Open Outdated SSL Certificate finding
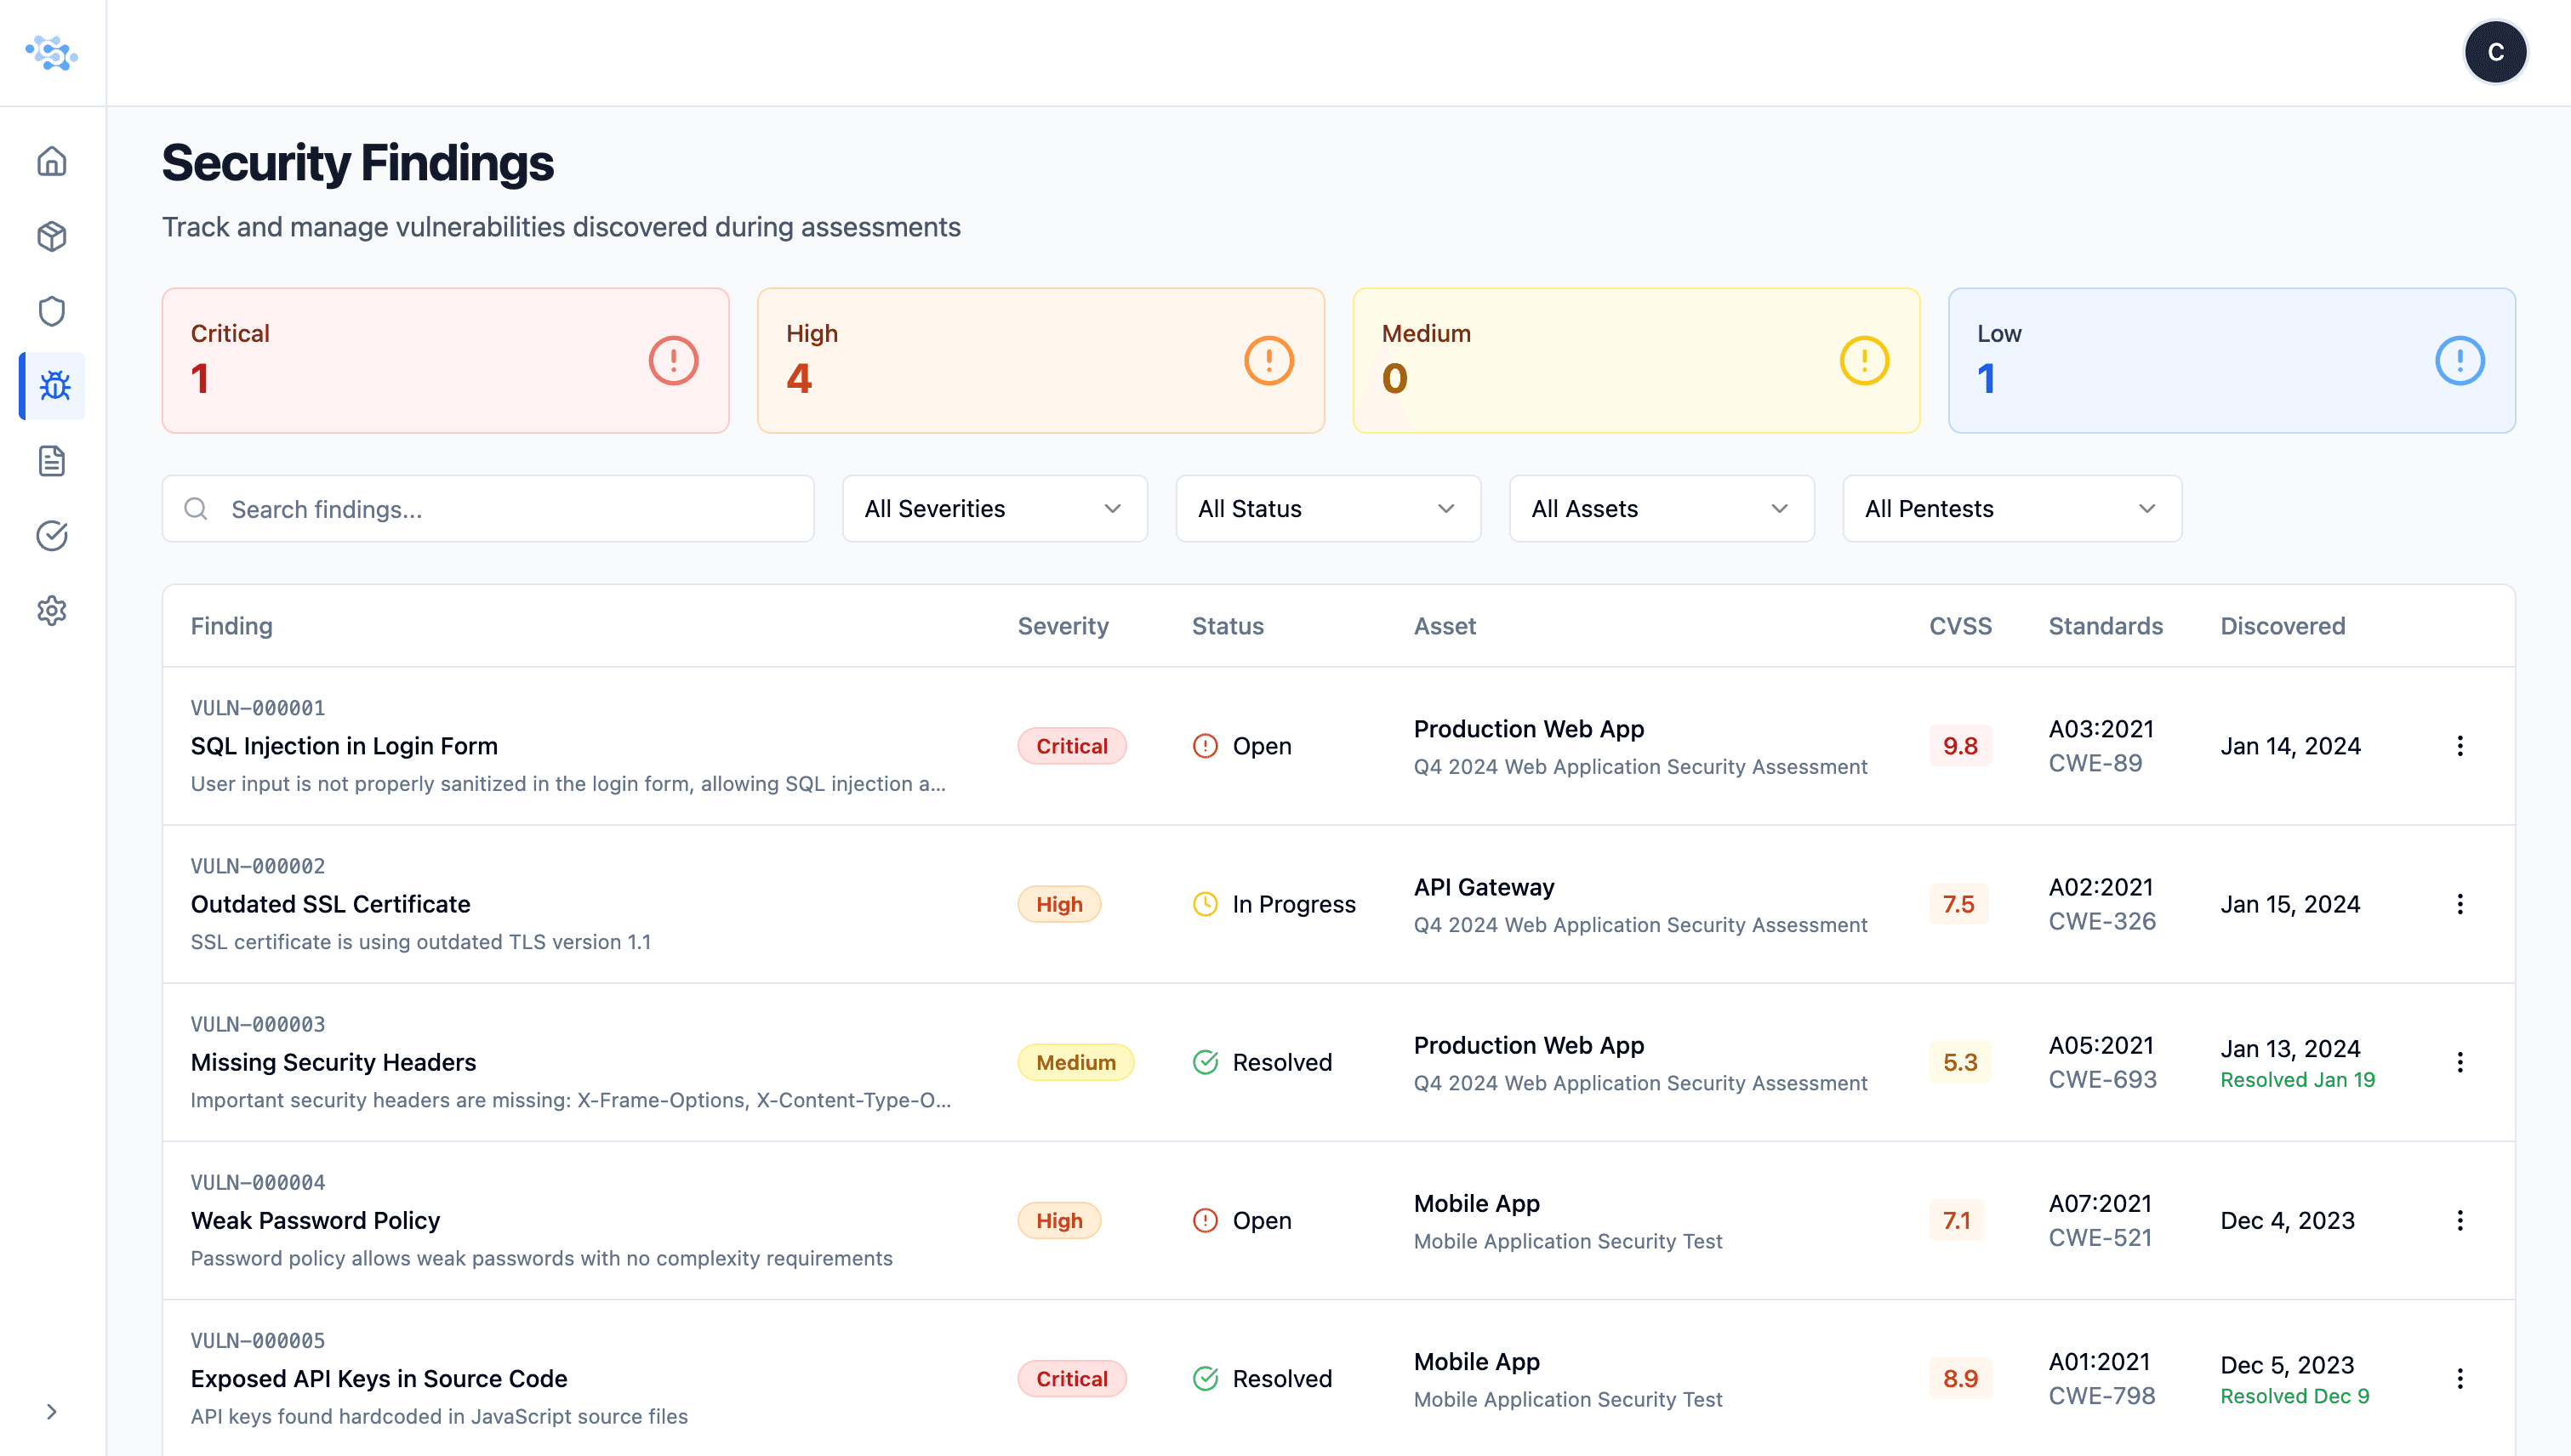The height and width of the screenshot is (1456, 2571). pyautogui.click(x=330, y=904)
